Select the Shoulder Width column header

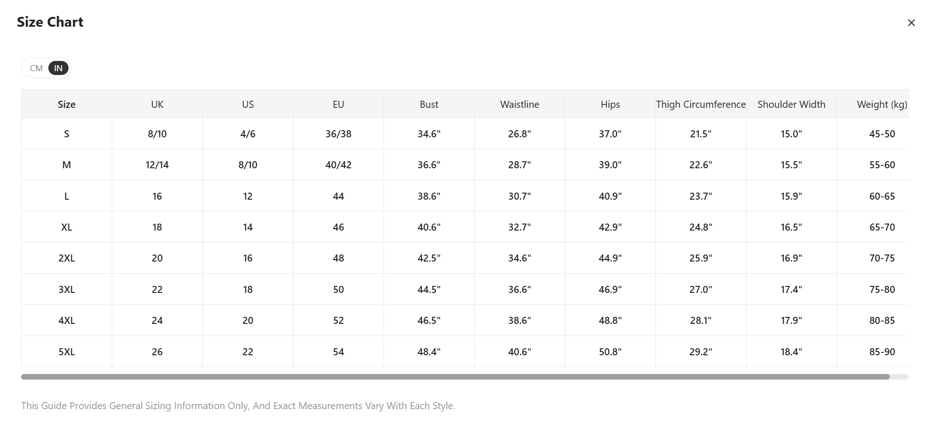[792, 105]
